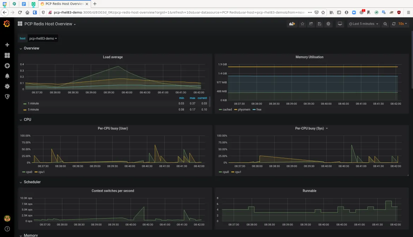Viewport: 413px width, 237px height.
Task: Open Dashboard settings gear in top bar
Action: coord(328,24)
